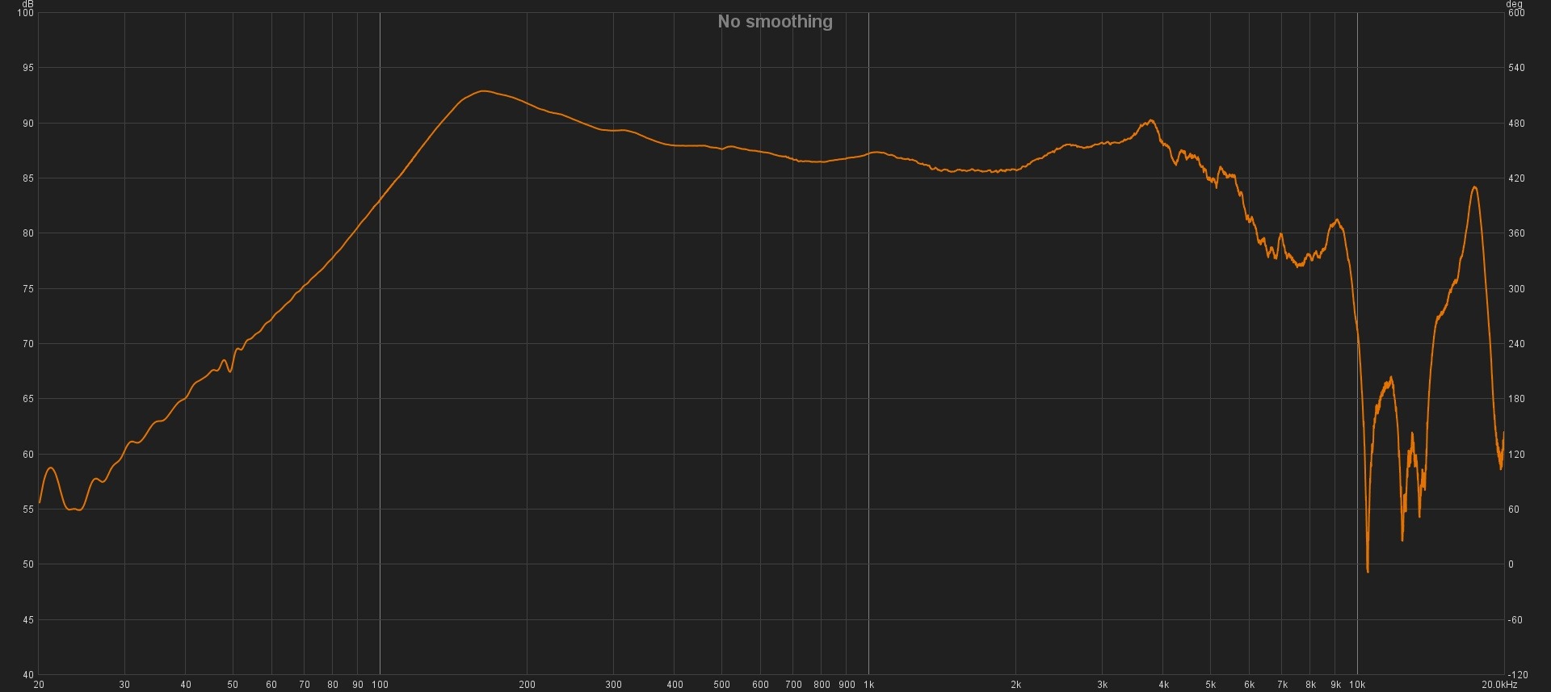Click the 360 degree axis label
Screen dimensions: 1551x692
[1517, 233]
